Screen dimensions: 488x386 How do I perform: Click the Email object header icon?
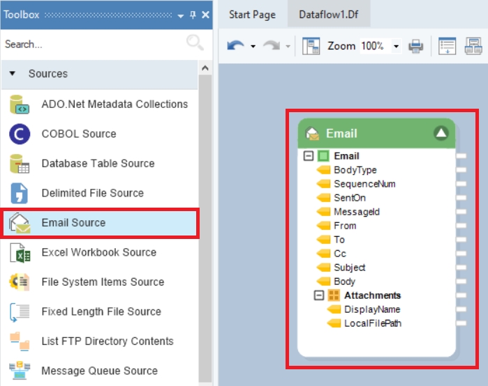click(312, 134)
